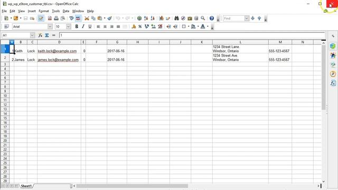
Task: Open the Insert menu
Action: [x=32, y=11]
